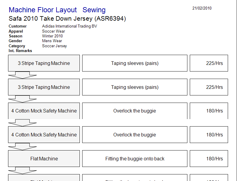Click the second Taping sleeves (pairs) operation
Viewport: 237px width, 181px height.
[135, 87]
